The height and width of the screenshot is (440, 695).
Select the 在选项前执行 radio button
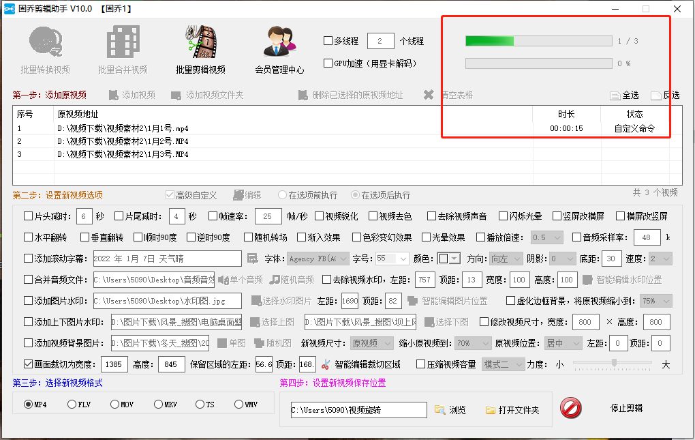[282, 195]
